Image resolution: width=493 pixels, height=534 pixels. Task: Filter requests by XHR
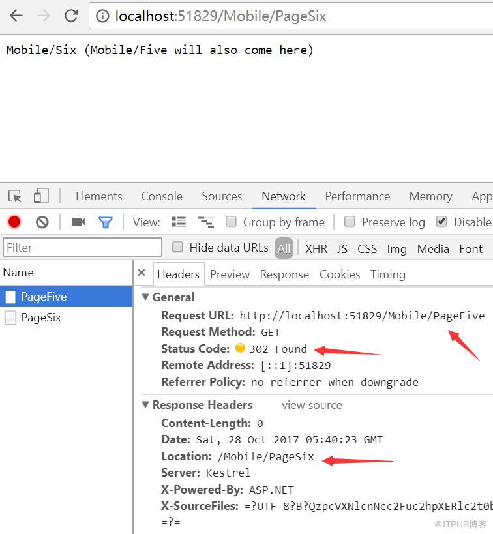(316, 248)
